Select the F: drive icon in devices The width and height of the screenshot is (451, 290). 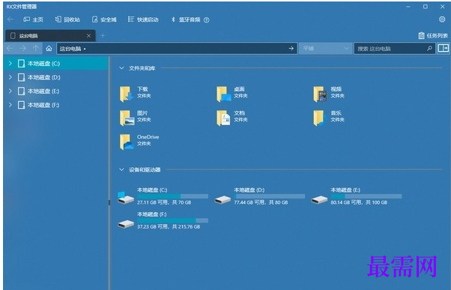[126, 223]
